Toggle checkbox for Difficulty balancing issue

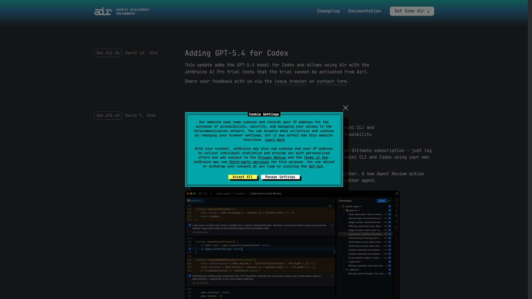pyautogui.click(x=389, y=226)
